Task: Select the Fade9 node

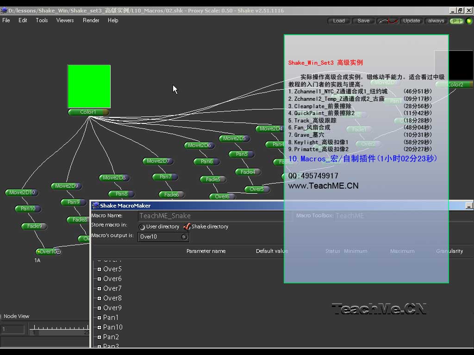Action: coord(34,226)
